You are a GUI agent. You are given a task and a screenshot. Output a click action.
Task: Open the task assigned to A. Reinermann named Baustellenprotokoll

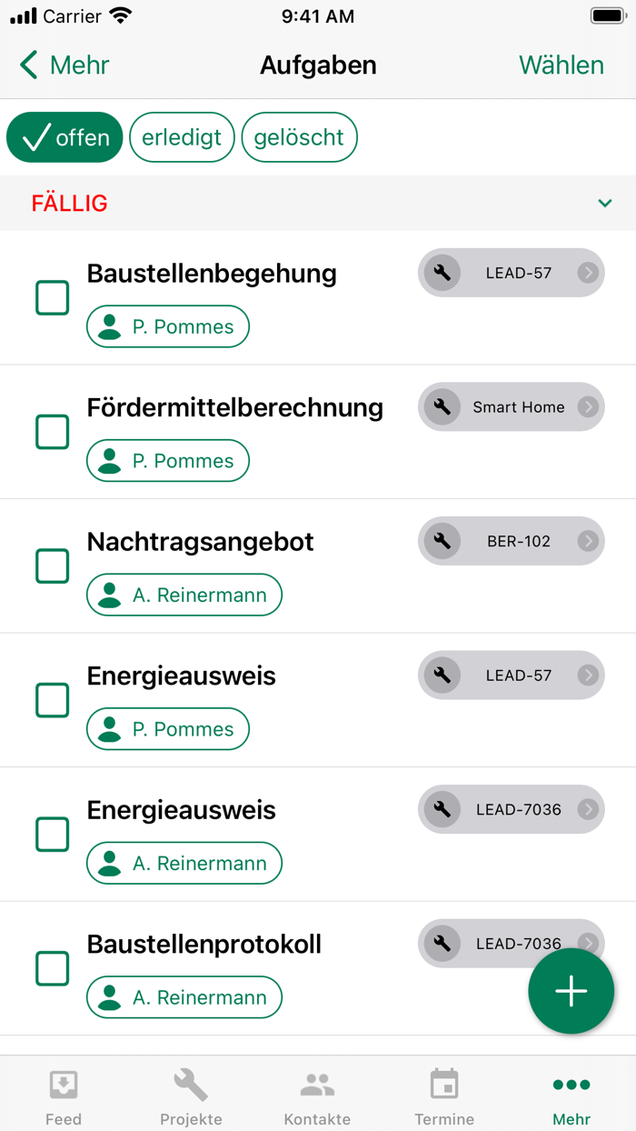tap(204, 945)
